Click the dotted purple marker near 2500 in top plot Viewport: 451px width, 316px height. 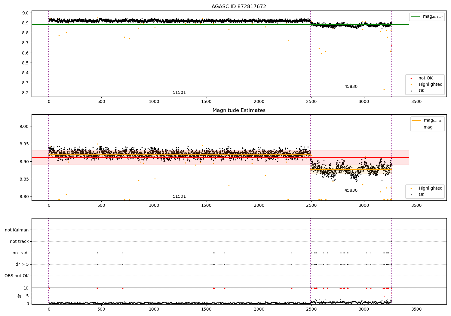click(310, 54)
